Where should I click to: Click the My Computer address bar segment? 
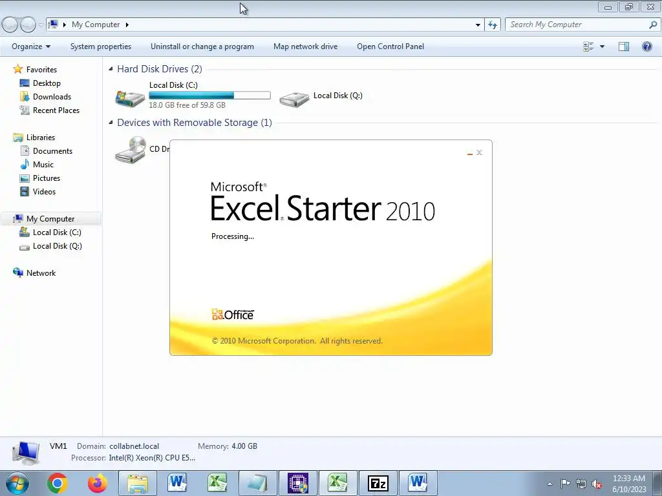tap(96, 25)
